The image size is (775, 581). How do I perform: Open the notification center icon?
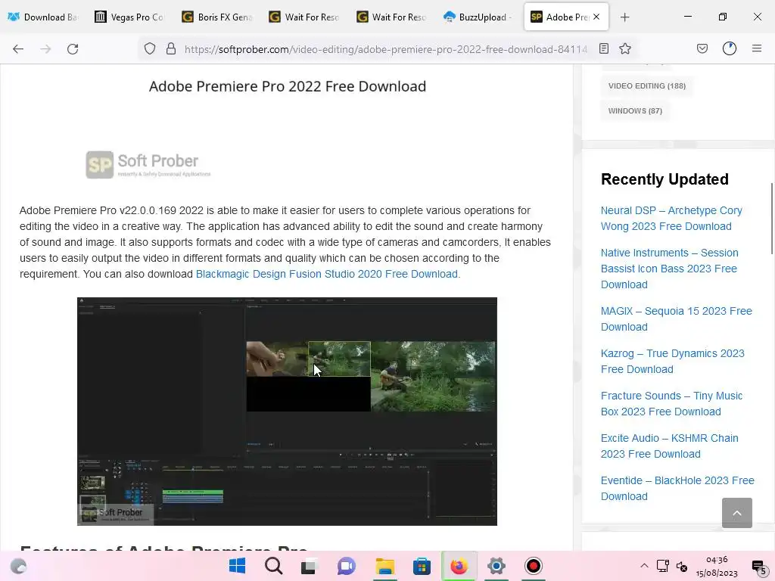[x=758, y=567]
